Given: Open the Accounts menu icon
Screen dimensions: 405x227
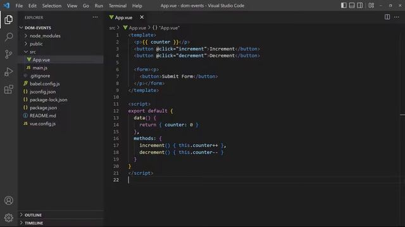Looking at the screenshot, I should (8, 201).
